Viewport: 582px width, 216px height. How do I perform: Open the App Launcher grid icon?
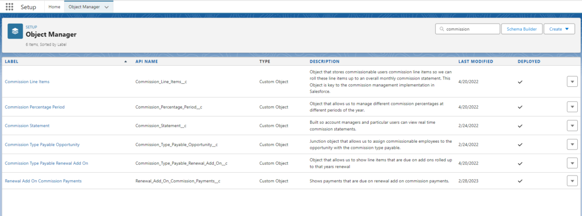[9, 7]
